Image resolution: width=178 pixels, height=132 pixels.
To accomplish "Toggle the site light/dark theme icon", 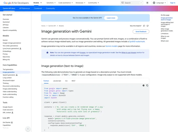I will click(x=147, y=3).
